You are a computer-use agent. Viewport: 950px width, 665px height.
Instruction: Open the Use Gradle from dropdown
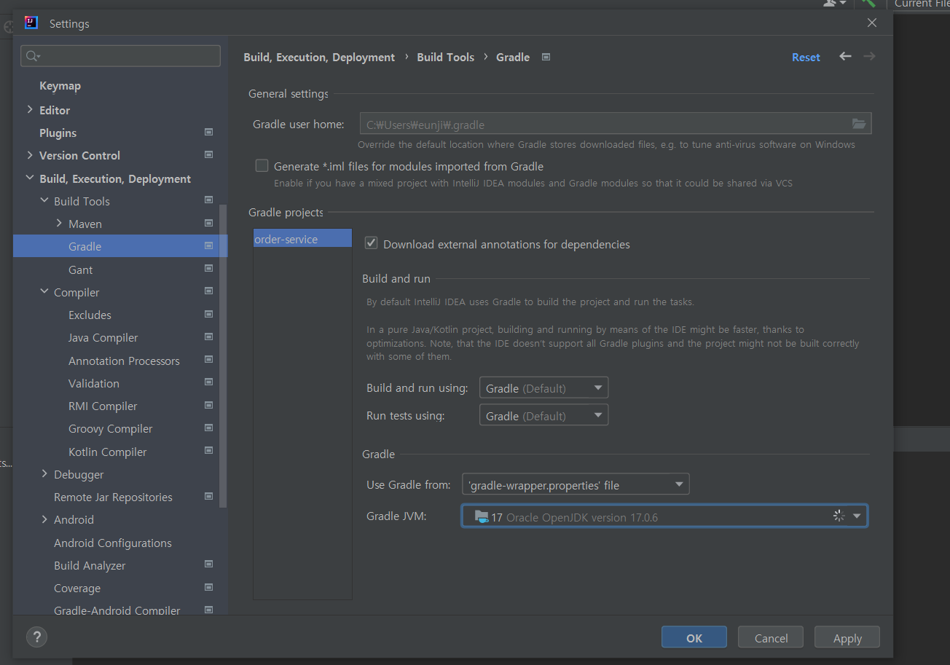click(576, 484)
